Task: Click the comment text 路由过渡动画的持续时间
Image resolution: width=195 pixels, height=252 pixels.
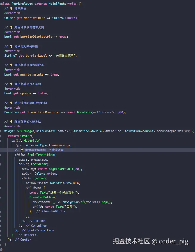Action: tap(30, 103)
